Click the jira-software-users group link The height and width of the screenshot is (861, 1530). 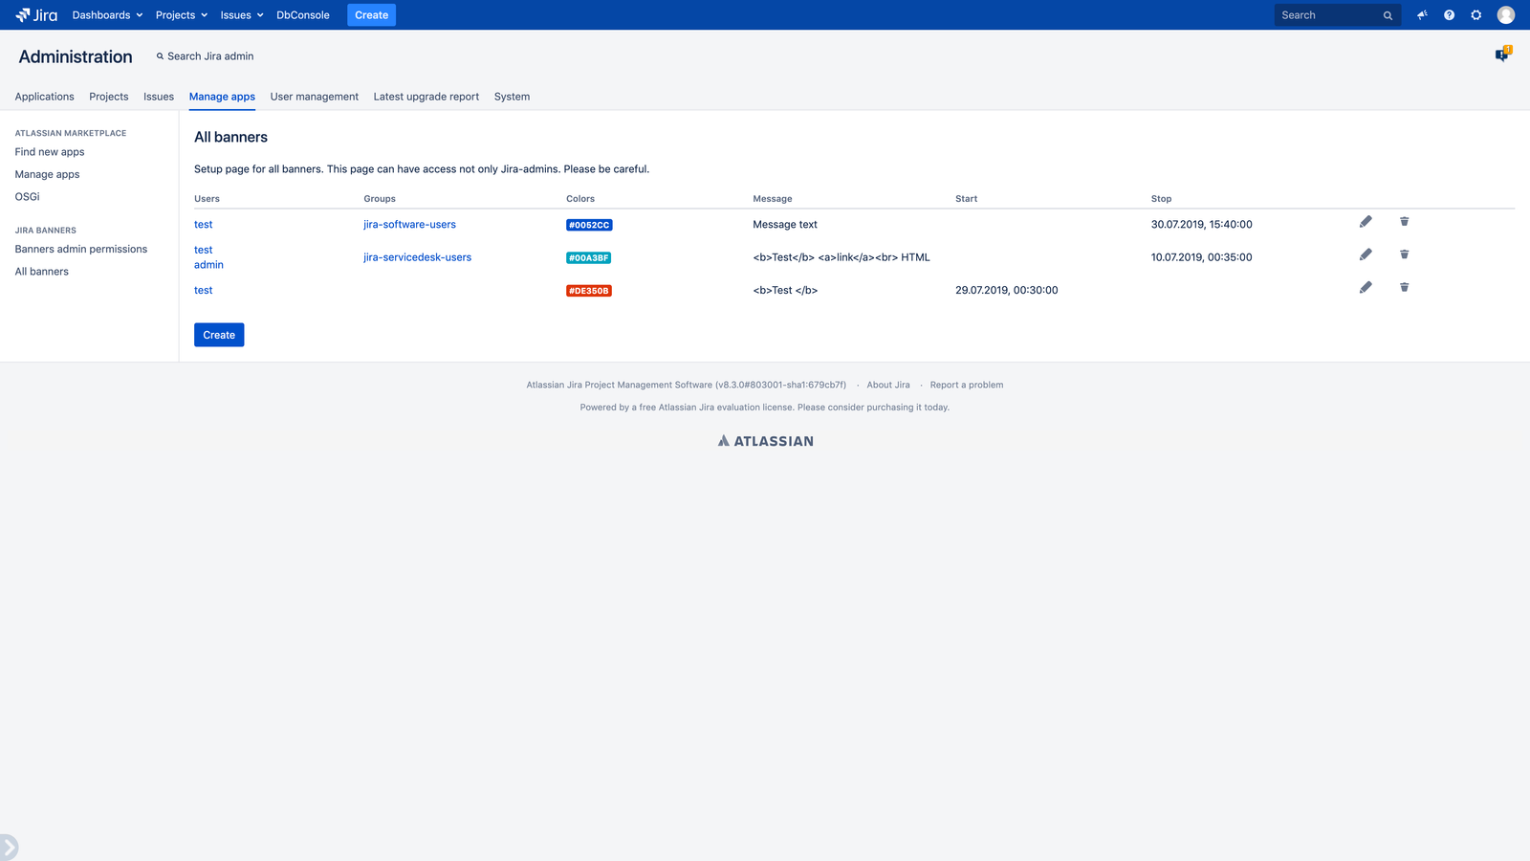tap(409, 225)
